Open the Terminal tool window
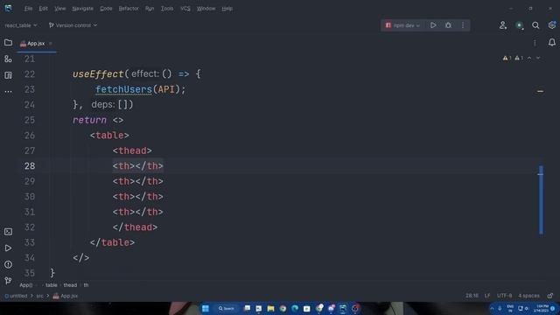560x315 pixels. 8,232
